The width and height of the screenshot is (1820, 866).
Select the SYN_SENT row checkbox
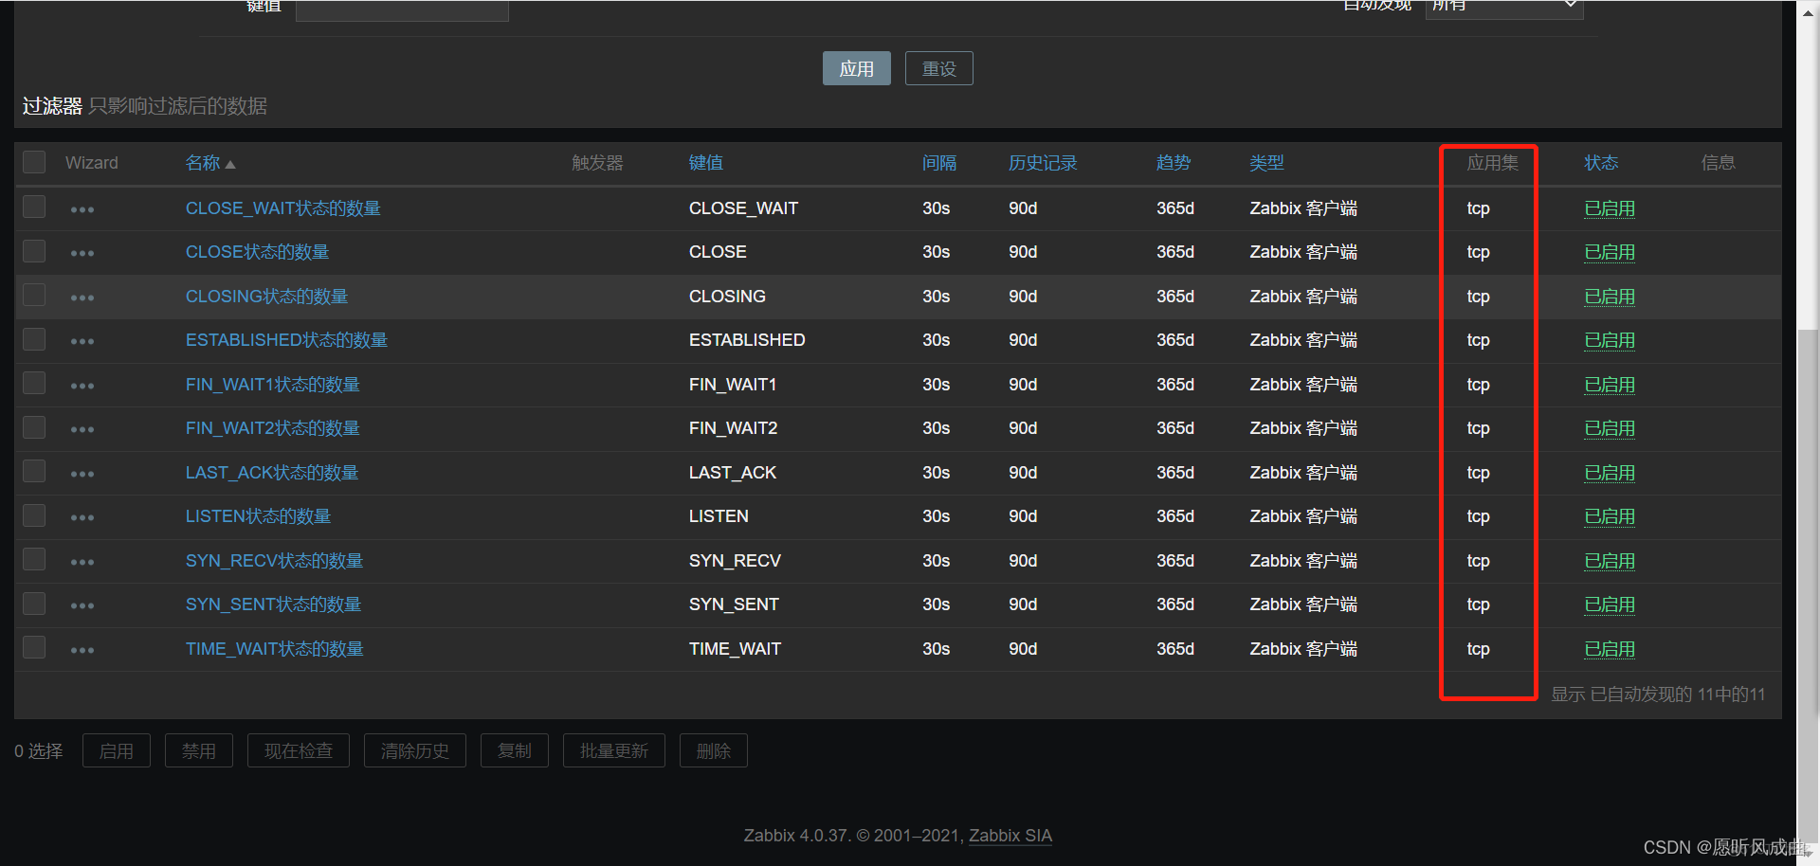tap(34, 604)
